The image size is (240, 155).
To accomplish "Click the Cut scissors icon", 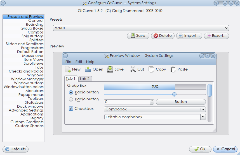I will (133, 69).
